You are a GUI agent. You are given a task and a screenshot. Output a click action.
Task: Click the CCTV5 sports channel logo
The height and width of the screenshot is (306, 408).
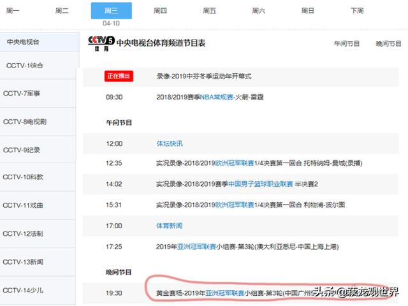pos(101,43)
